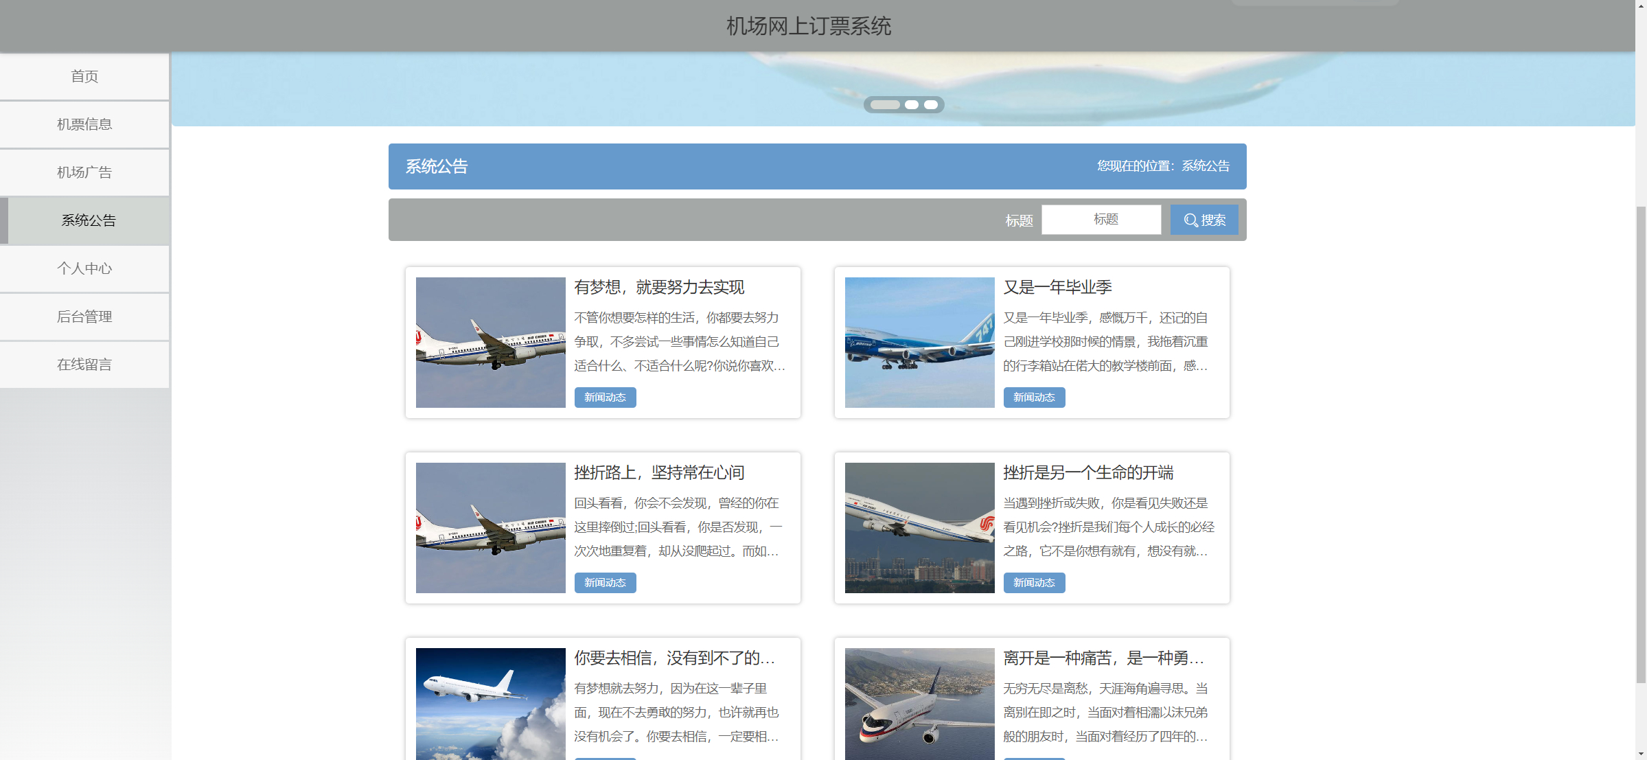
Task: Click the search magnifier icon
Action: [1190, 220]
